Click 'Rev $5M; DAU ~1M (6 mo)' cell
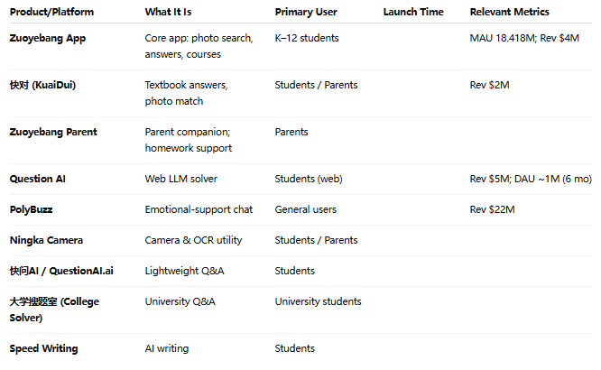Image resolution: width=601 pixels, height=370 pixels. point(531,179)
